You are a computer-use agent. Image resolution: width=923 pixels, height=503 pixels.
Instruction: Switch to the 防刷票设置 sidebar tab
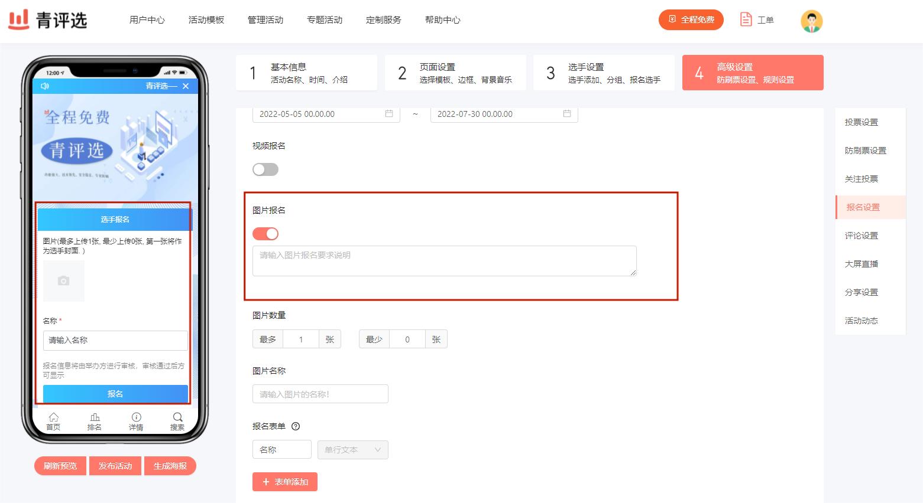point(866,151)
